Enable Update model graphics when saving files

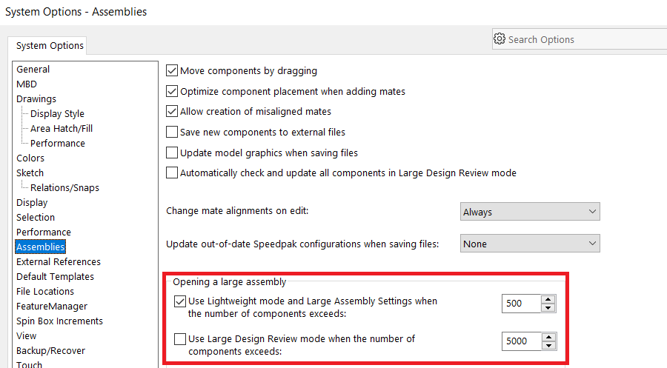172,153
